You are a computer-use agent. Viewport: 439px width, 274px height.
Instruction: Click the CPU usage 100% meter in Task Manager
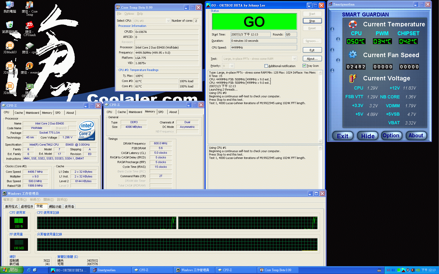[19, 223]
